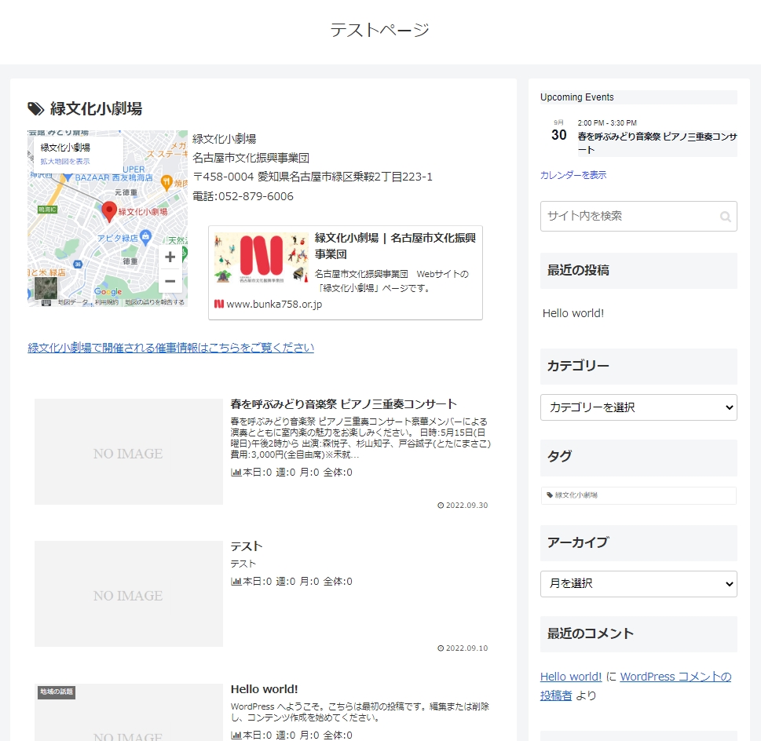The width and height of the screenshot is (761, 741).
Task: Open the 緑文化小劇場 event information link
Action: [x=171, y=348]
